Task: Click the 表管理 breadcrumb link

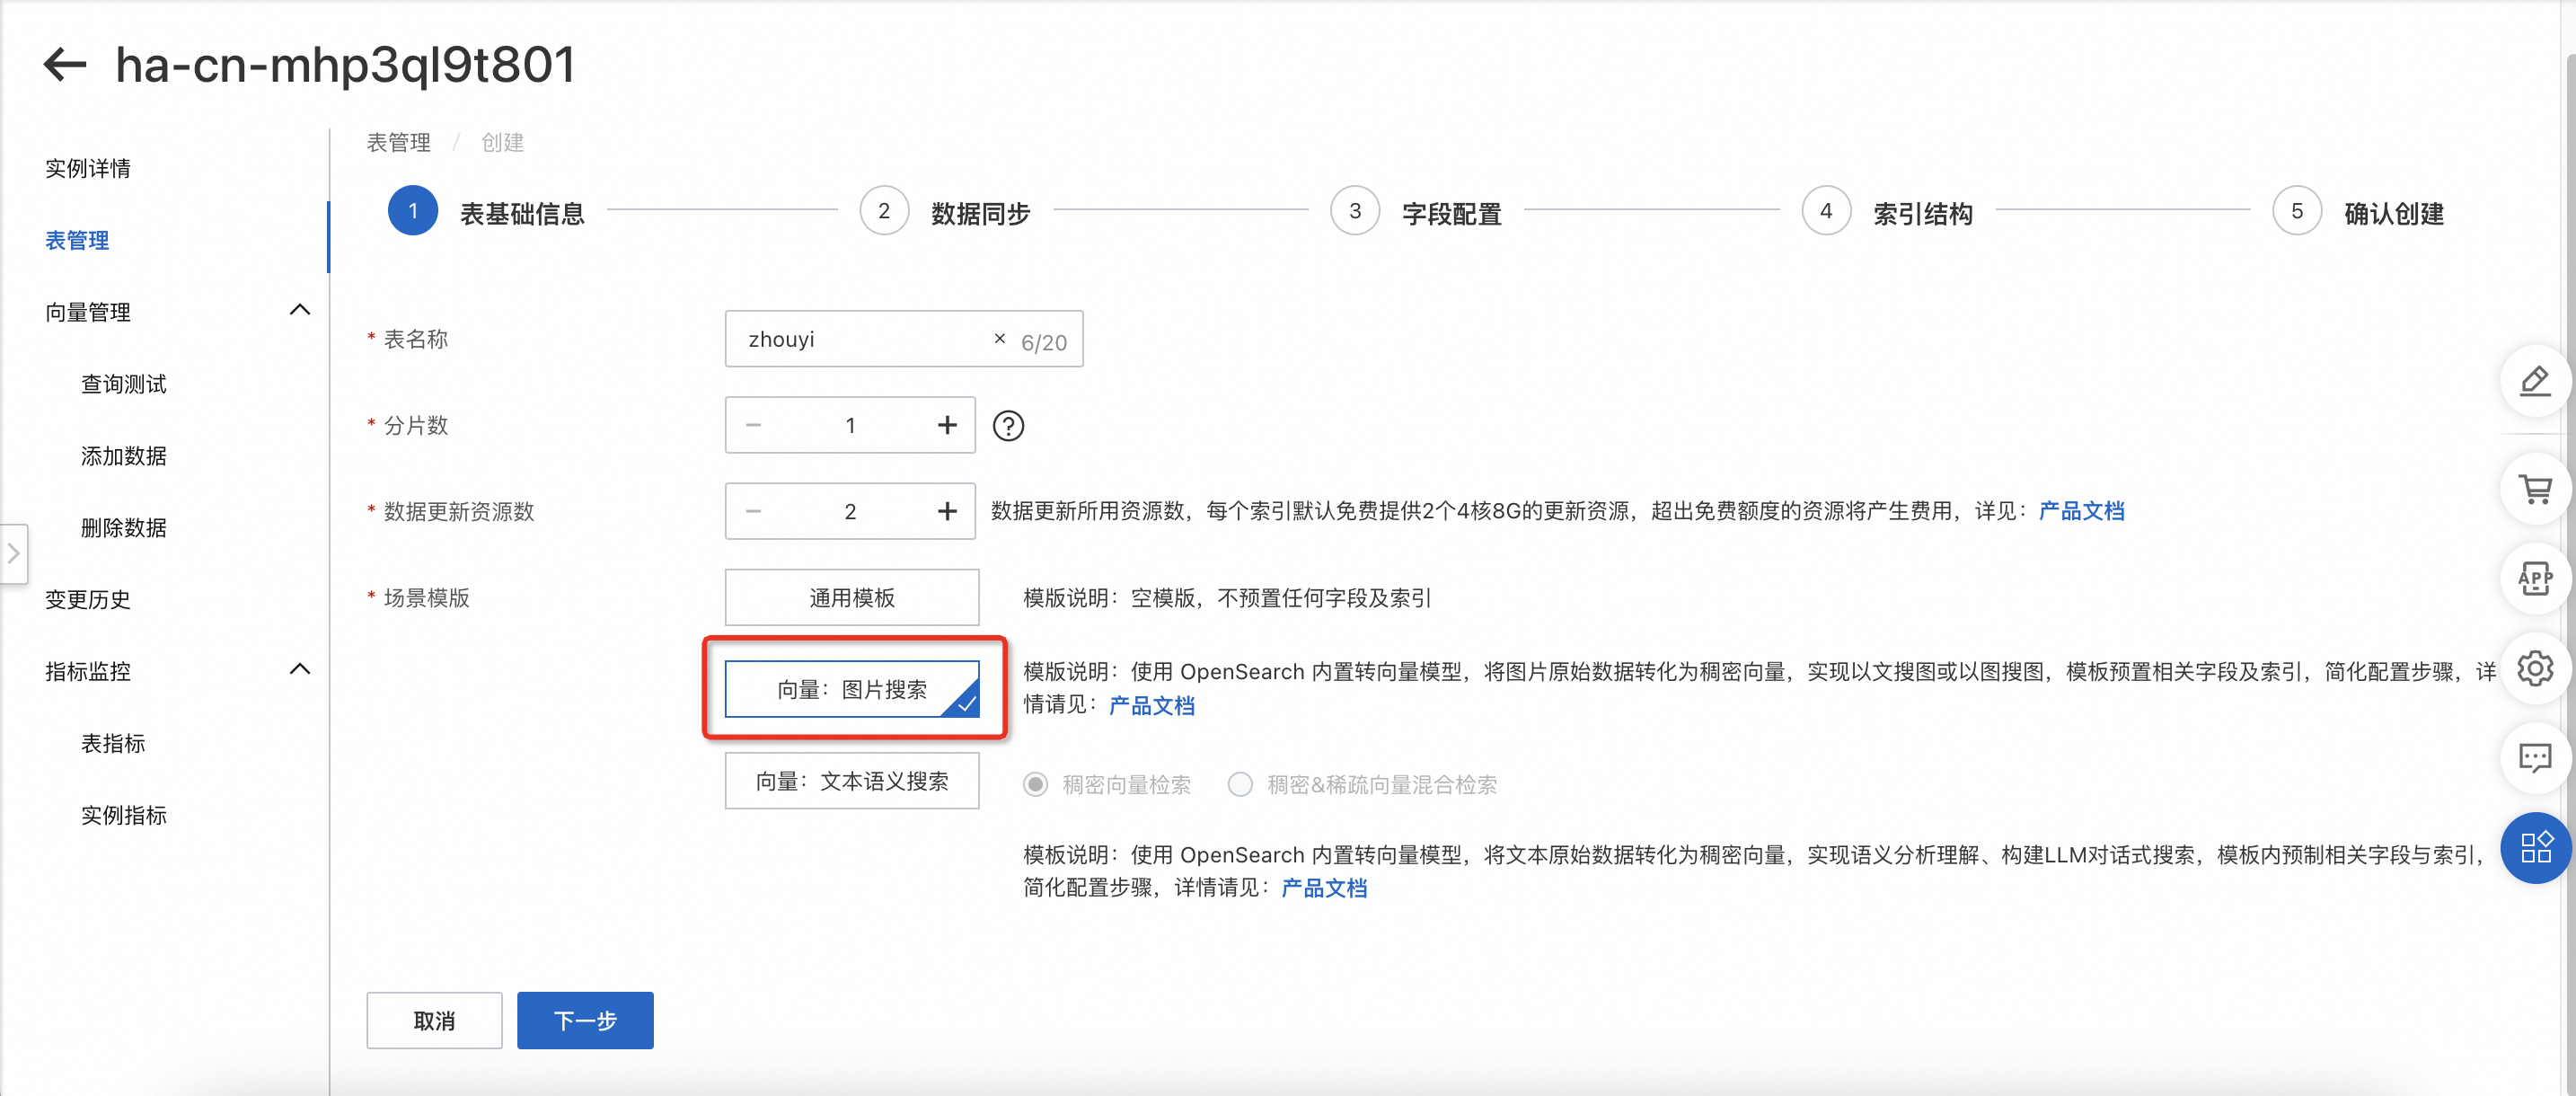Action: pos(398,142)
